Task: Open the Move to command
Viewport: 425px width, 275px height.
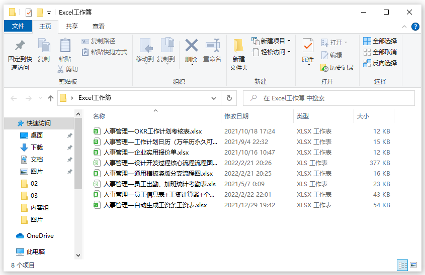Action: click(145, 50)
